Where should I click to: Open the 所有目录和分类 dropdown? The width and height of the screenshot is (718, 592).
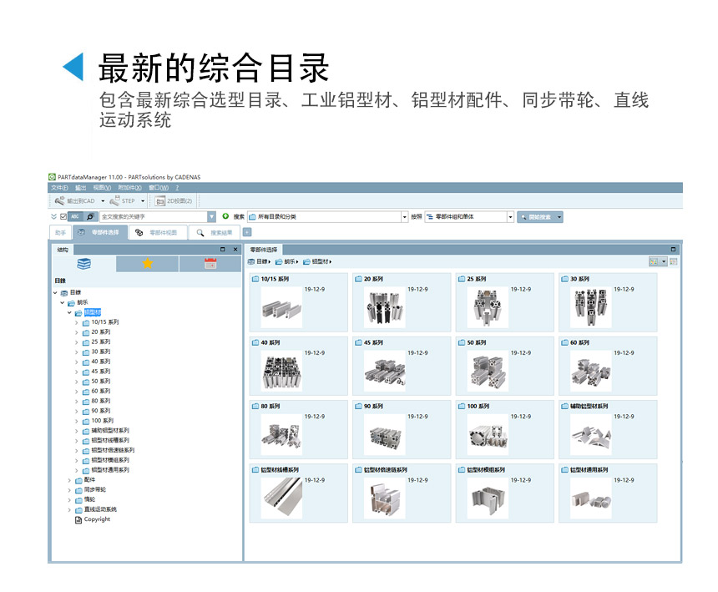(x=404, y=217)
